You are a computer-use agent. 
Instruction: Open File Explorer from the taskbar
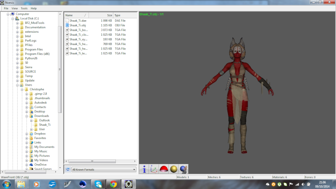(x=21, y=184)
